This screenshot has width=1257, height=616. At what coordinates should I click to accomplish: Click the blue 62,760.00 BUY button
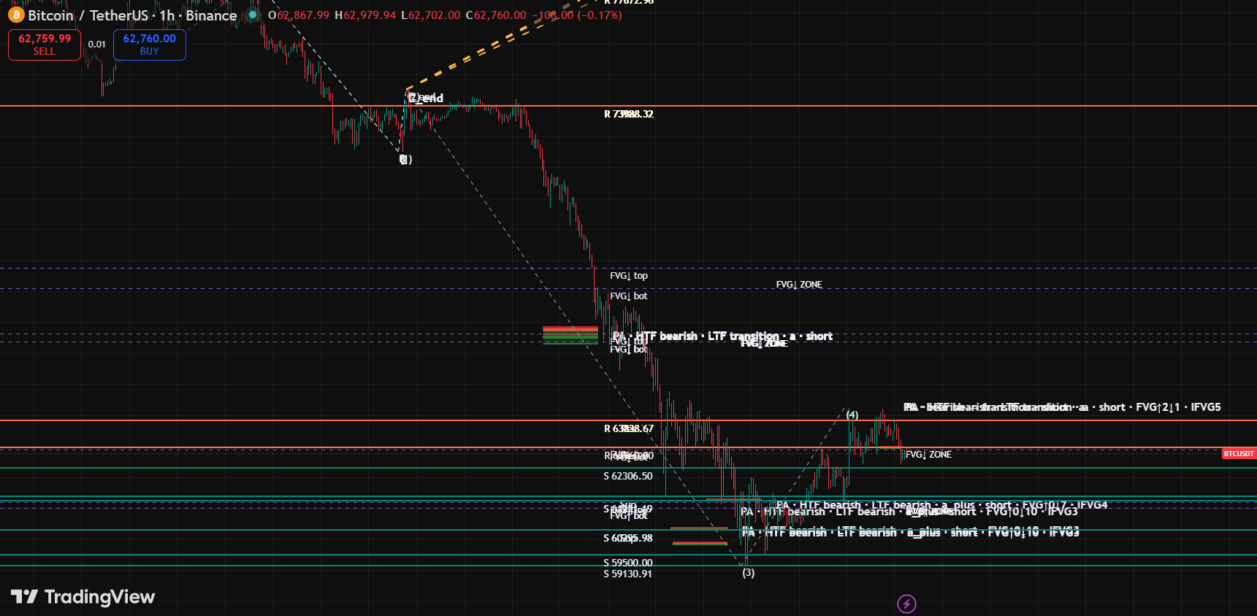pyautogui.click(x=150, y=45)
